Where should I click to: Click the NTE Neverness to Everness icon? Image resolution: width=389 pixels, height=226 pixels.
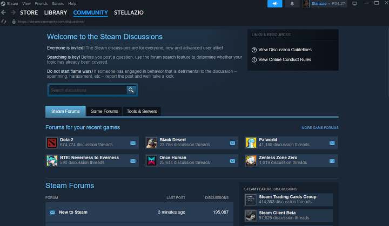tap(52, 160)
